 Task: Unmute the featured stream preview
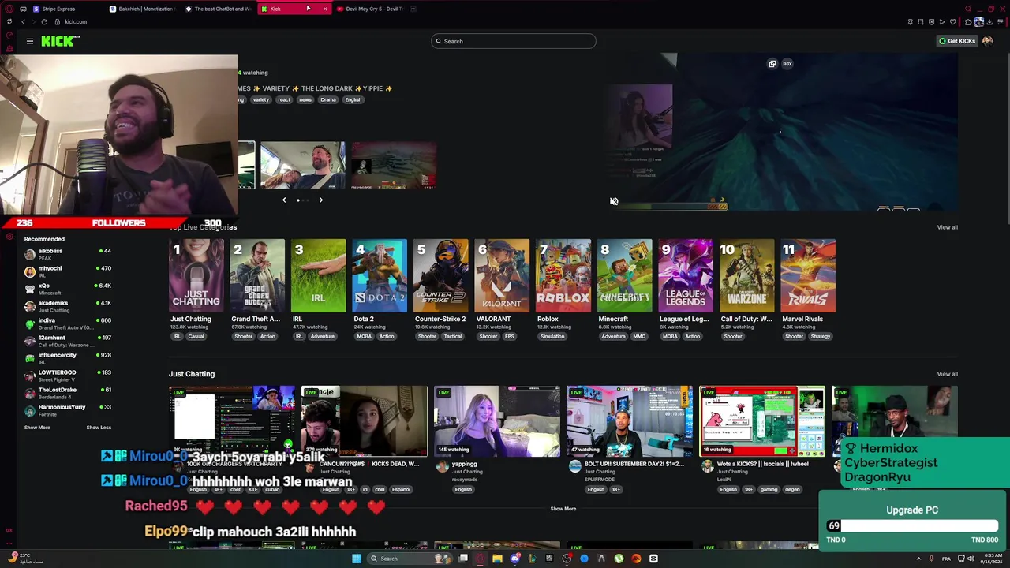click(x=614, y=201)
